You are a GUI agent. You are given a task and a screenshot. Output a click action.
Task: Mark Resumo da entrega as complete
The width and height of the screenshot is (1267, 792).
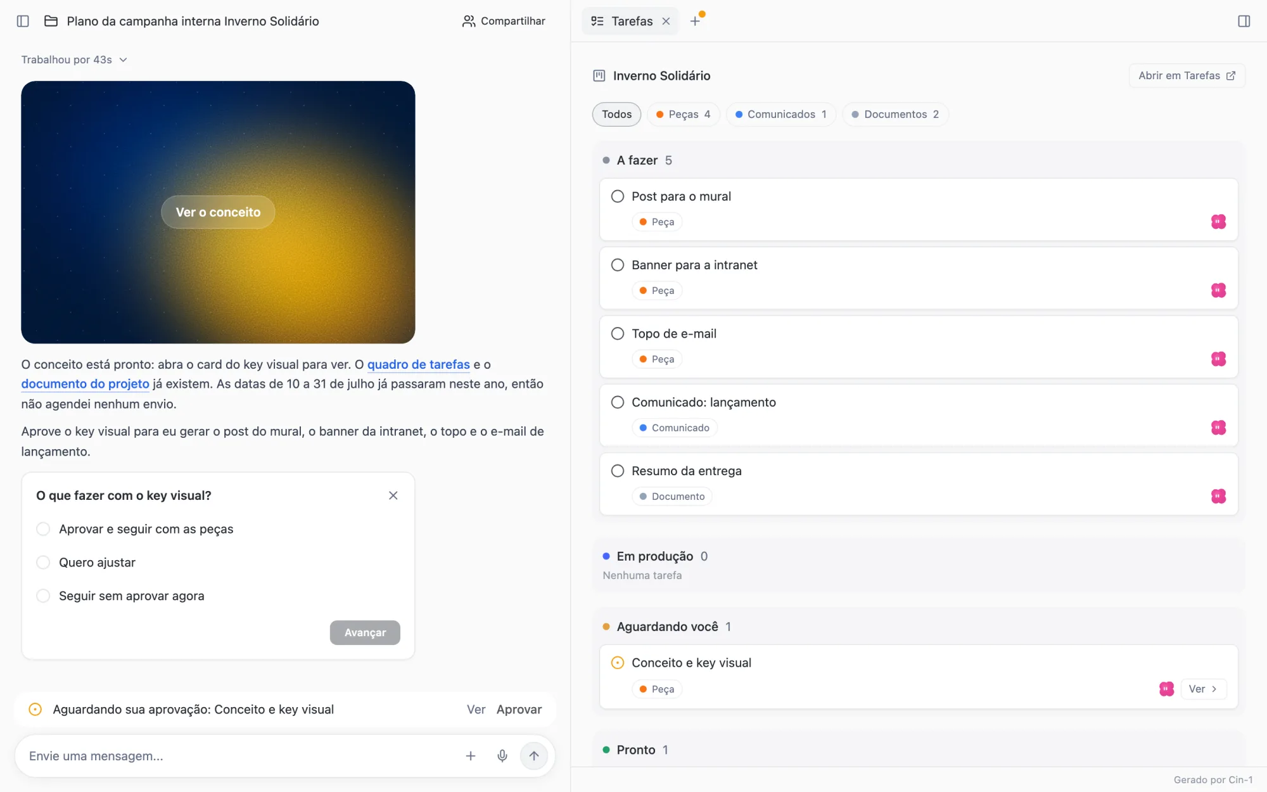(618, 471)
